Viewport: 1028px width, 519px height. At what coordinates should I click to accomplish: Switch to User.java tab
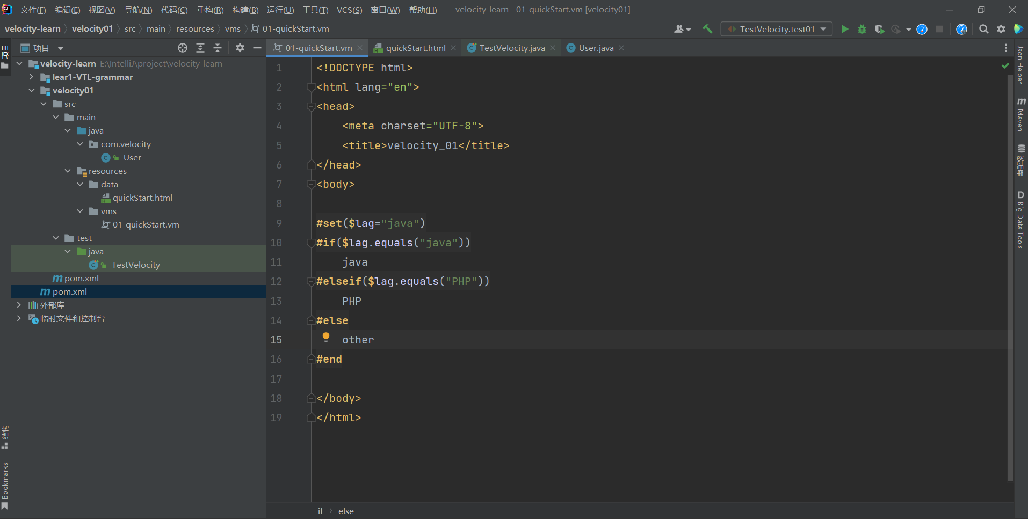[x=596, y=48]
